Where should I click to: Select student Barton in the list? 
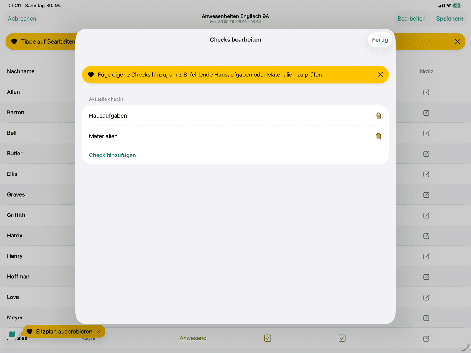16,112
